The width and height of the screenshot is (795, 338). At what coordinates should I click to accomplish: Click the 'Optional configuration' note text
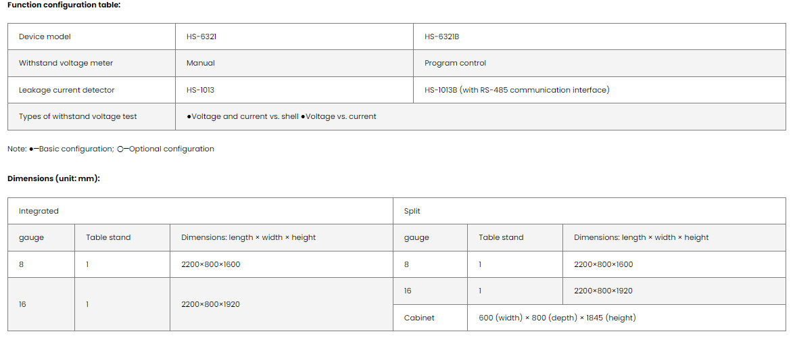point(170,149)
